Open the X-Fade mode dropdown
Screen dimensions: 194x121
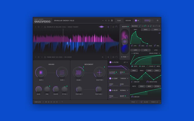tap(125, 57)
